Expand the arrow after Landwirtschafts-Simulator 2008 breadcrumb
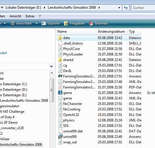This screenshot has width=155, height=148. (x=99, y=8)
